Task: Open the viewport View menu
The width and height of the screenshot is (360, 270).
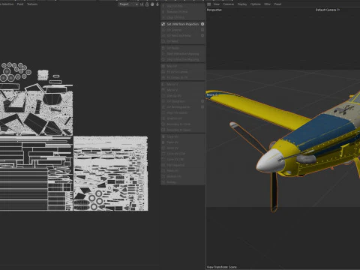Action: (217, 4)
